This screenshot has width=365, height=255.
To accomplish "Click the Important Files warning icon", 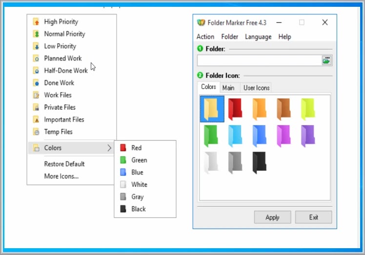I will [x=36, y=120].
